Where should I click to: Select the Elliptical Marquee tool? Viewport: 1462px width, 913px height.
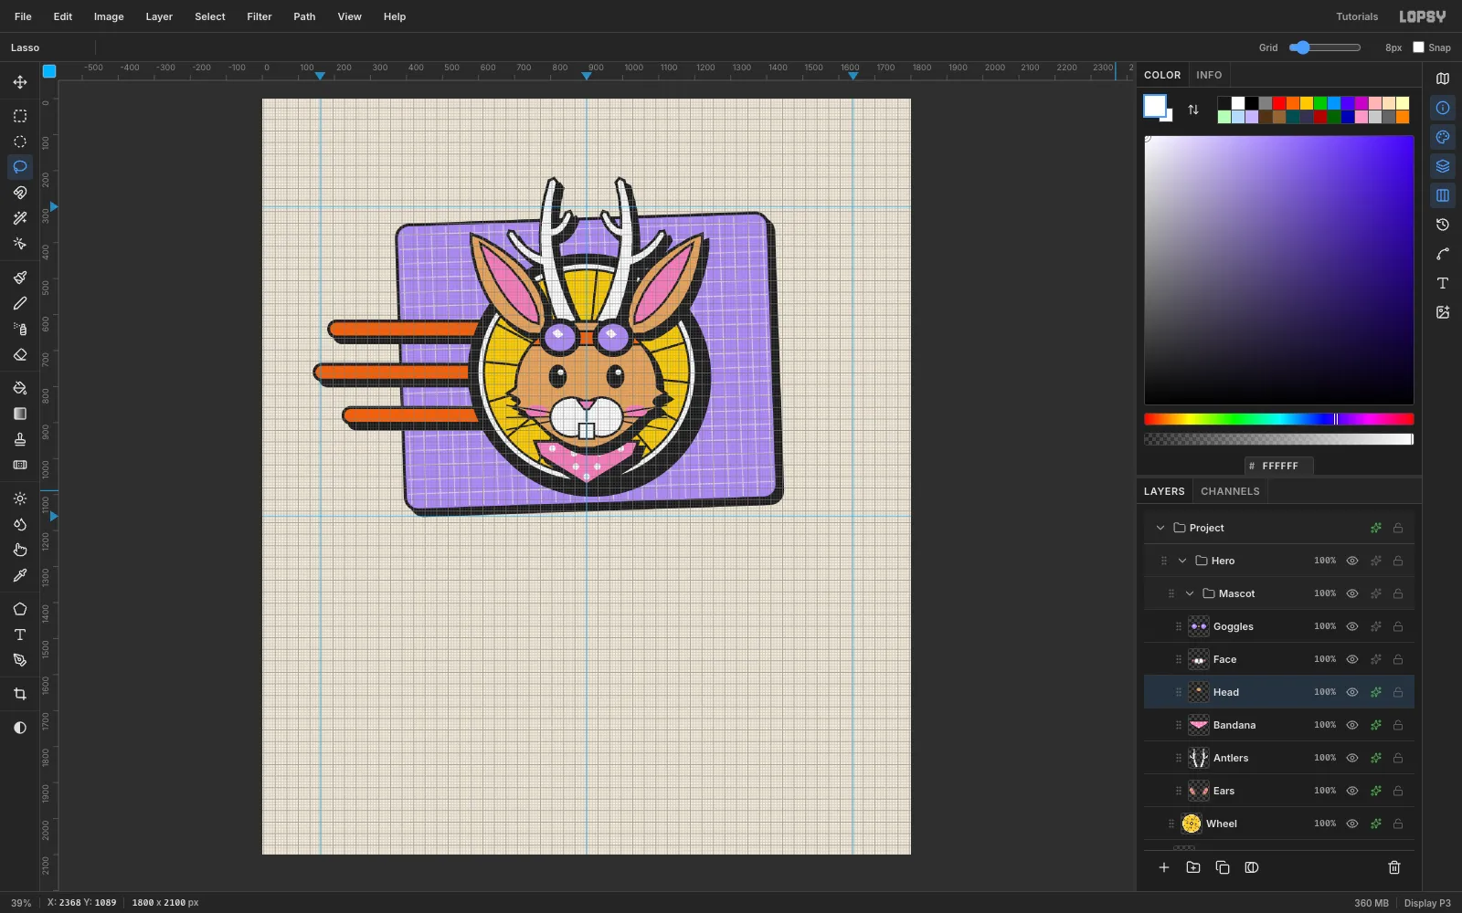pos(20,142)
